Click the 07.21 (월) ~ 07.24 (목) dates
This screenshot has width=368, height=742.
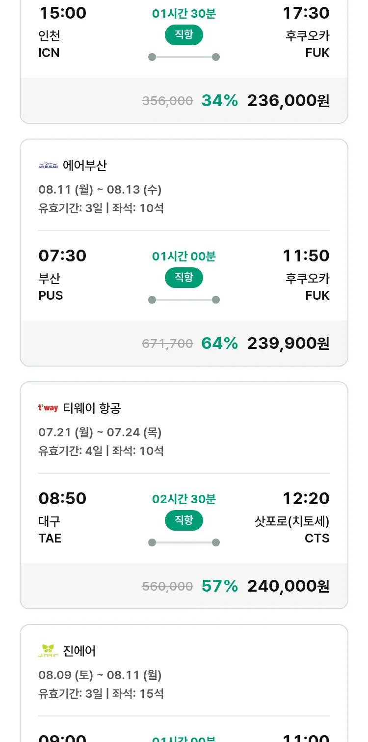click(100, 432)
